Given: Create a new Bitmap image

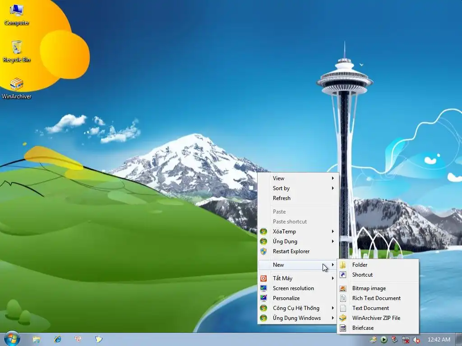Looking at the screenshot, I should coord(378,288).
